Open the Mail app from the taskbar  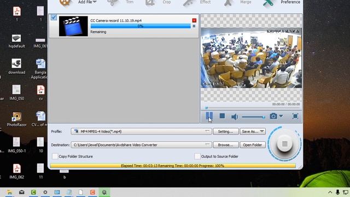22,192
